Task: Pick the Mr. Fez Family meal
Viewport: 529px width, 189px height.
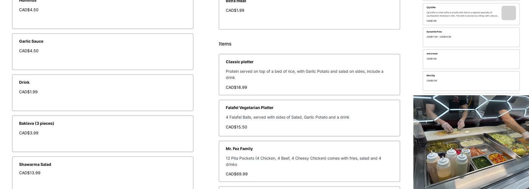Action: coord(309,161)
